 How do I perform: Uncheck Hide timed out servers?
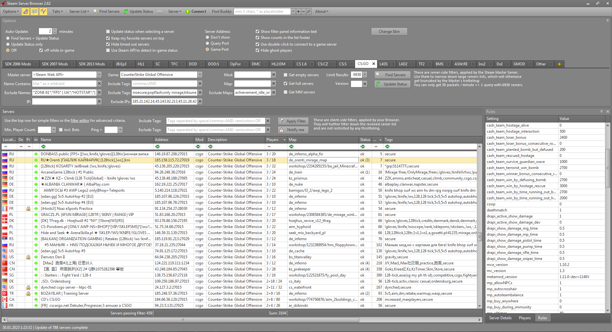pos(108,44)
